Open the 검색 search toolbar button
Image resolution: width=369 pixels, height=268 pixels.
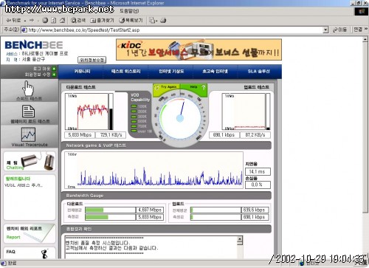coord(78,21)
